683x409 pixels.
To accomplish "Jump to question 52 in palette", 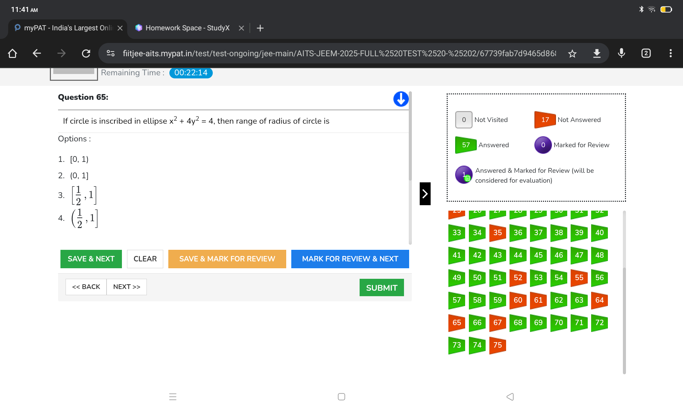I will [518, 278].
